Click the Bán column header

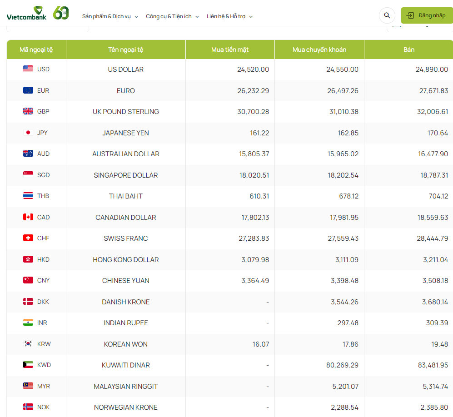(408, 50)
